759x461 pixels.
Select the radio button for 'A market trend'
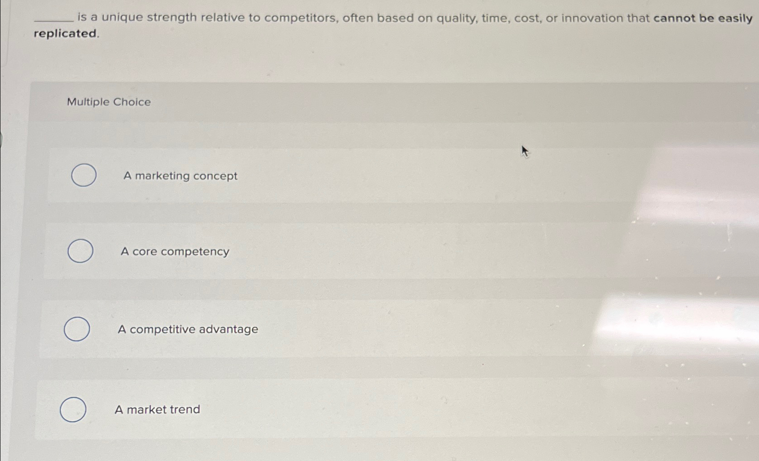[73, 409]
